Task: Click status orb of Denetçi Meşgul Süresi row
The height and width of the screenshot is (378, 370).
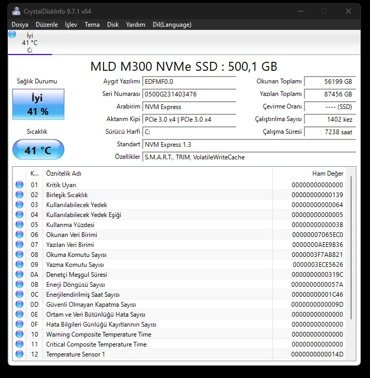Action: (x=19, y=274)
